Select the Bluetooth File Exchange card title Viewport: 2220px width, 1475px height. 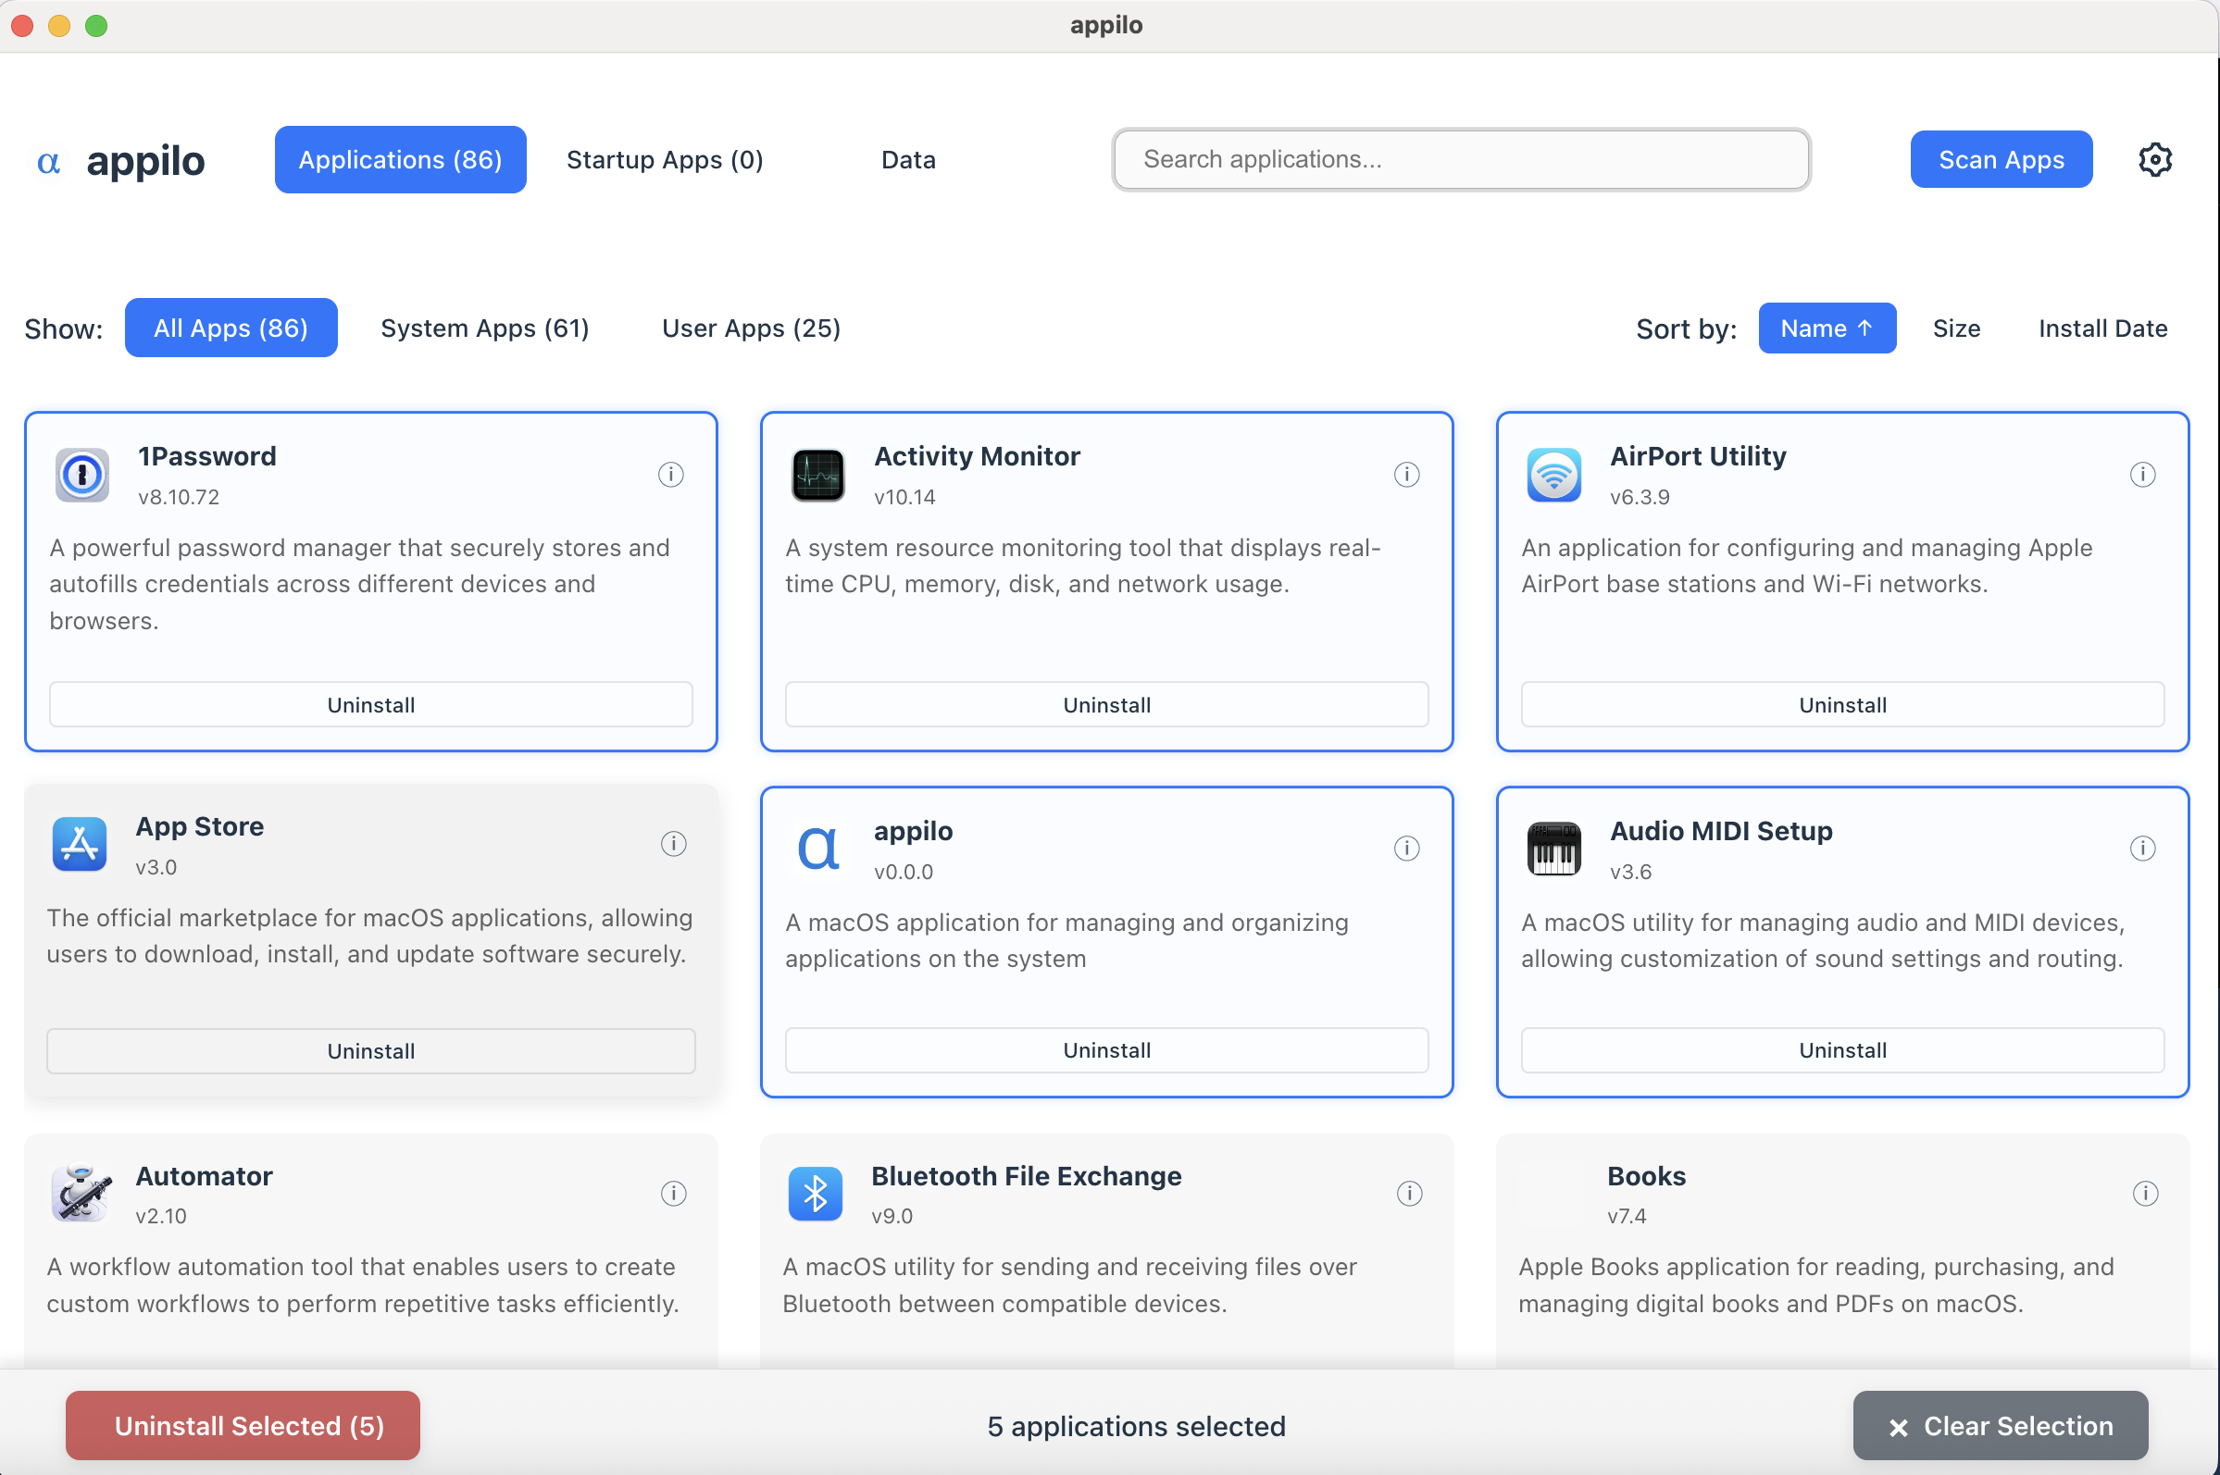pos(1026,1176)
